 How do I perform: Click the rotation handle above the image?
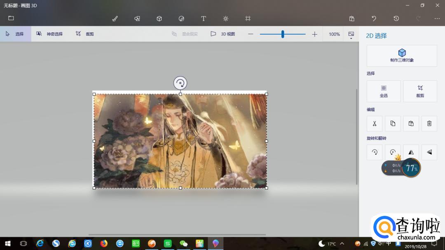coord(180,83)
